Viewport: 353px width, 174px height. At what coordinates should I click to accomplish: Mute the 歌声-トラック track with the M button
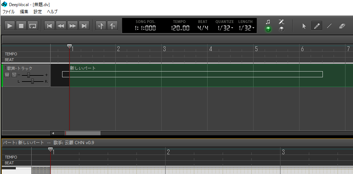(7, 75)
